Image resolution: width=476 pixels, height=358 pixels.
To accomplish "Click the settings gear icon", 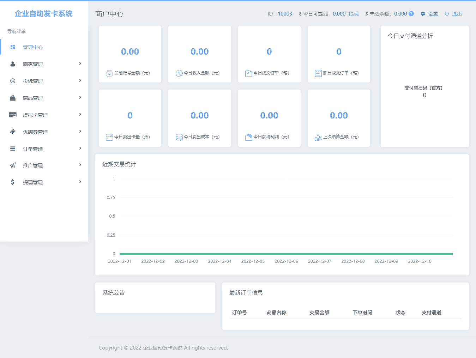I will pyautogui.click(x=423, y=14).
